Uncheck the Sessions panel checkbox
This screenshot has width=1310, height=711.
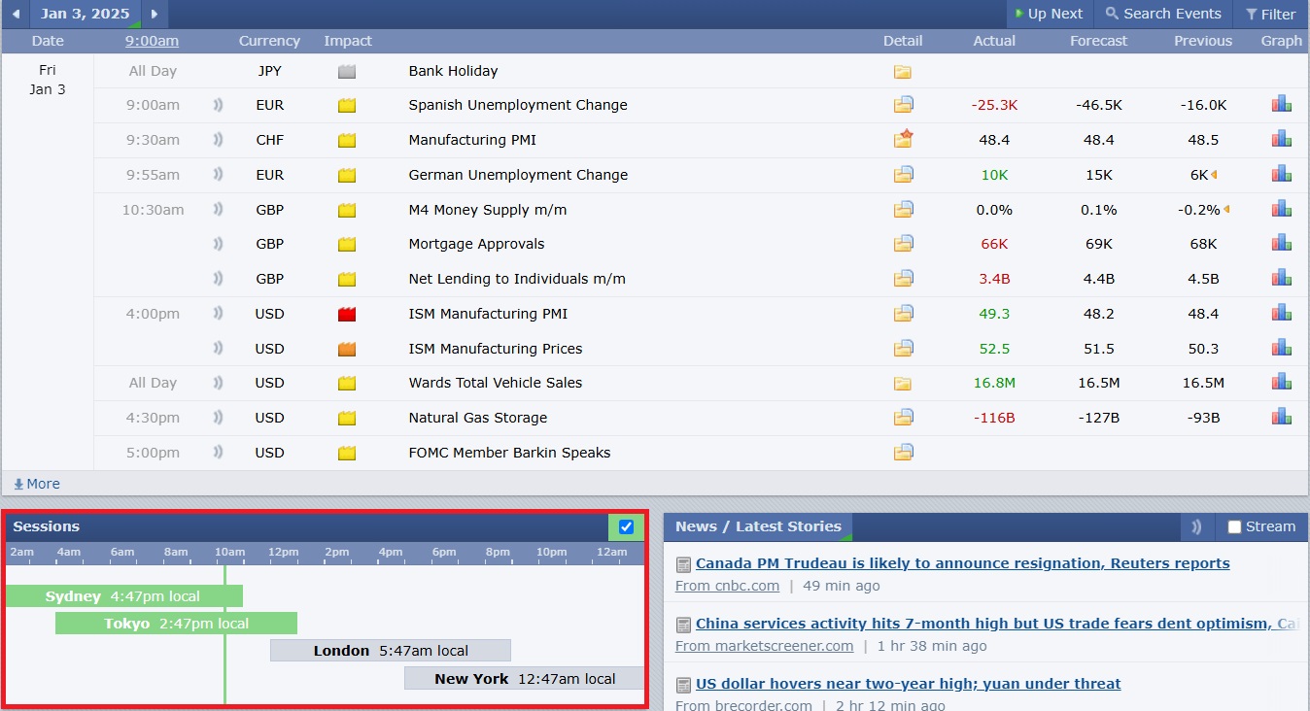pos(626,526)
